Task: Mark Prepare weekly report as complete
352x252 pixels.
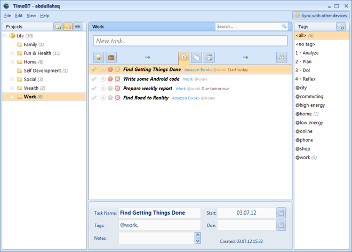Action: (94, 88)
